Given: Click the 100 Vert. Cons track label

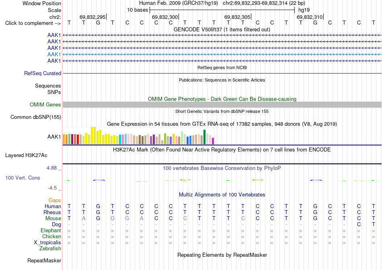Looking at the screenshot, I should (23, 178).
